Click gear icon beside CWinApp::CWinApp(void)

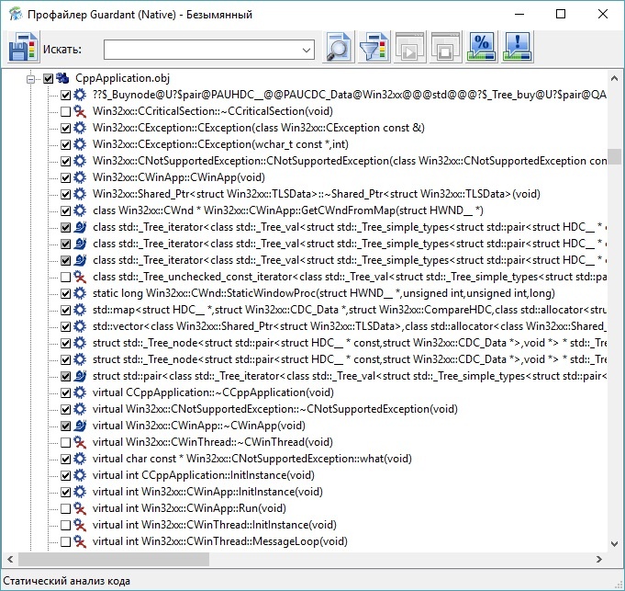pyautogui.click(x=81, y=177)
